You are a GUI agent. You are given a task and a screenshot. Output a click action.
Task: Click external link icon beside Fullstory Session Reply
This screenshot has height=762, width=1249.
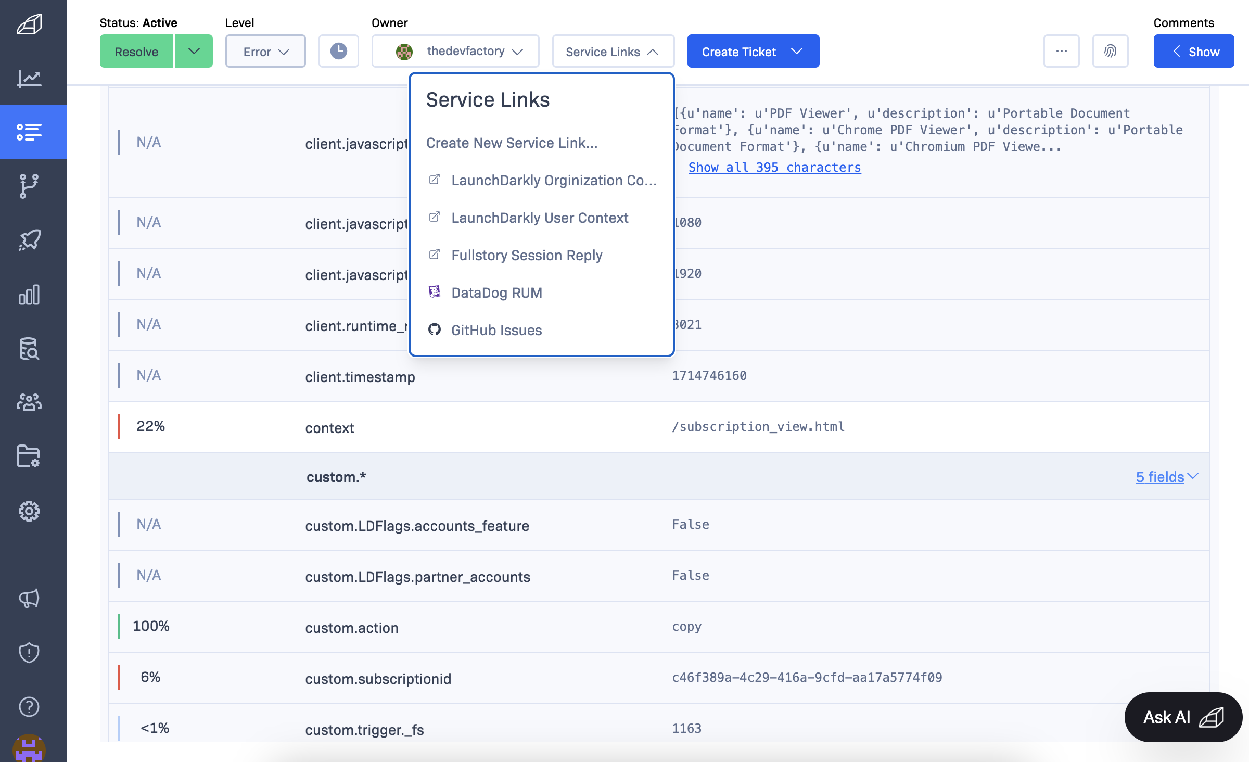point(435,255)
